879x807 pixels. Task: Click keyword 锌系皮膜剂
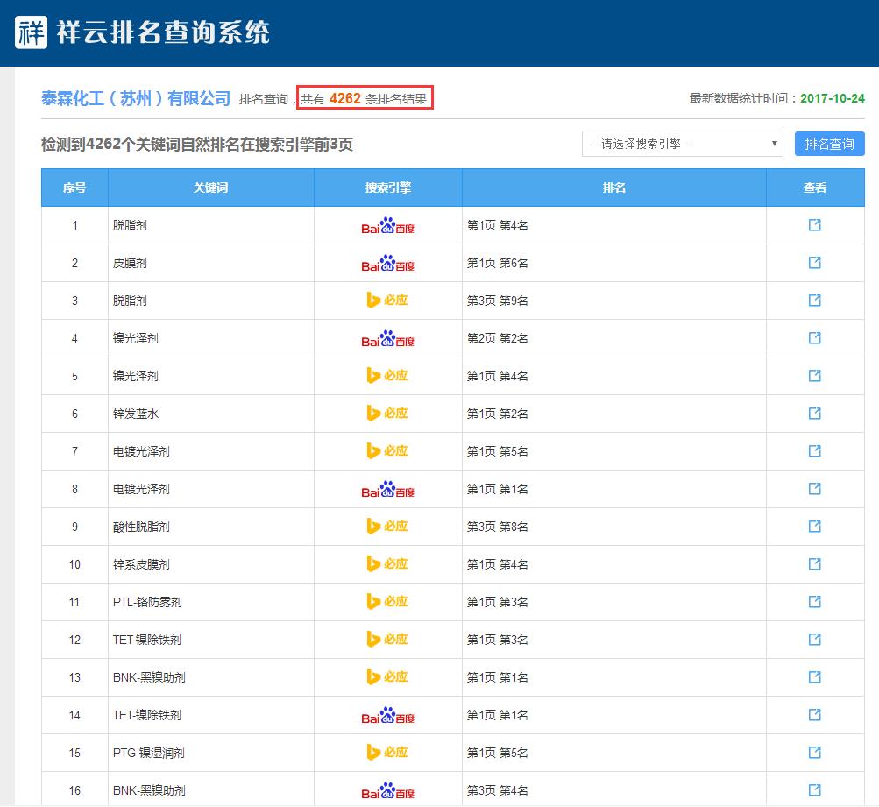[141, 564]
